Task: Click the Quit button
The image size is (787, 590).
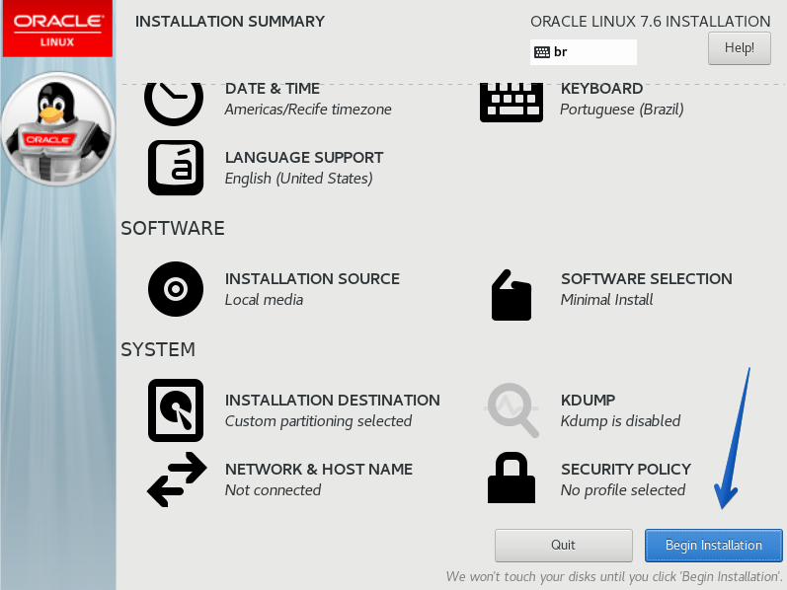Action: click(x=563, y=545)
